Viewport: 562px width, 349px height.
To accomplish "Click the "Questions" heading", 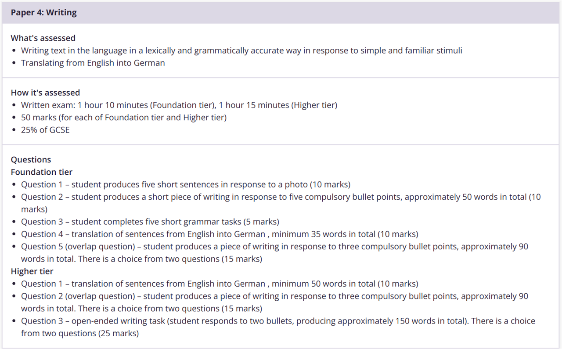I will coord(31,159).
